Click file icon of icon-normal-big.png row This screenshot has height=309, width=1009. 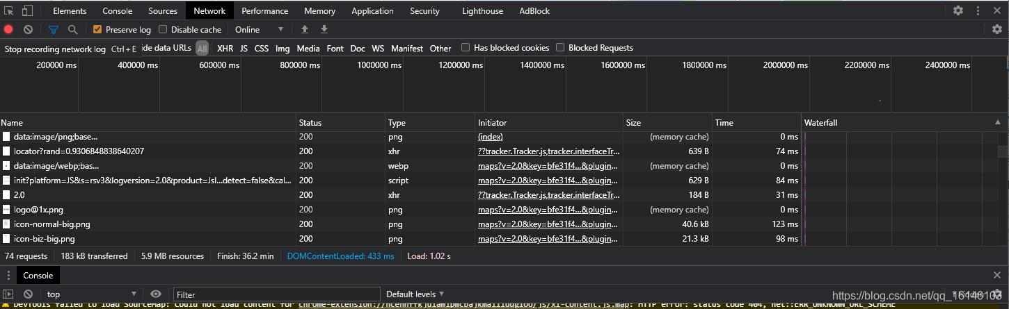click(6, 224)
